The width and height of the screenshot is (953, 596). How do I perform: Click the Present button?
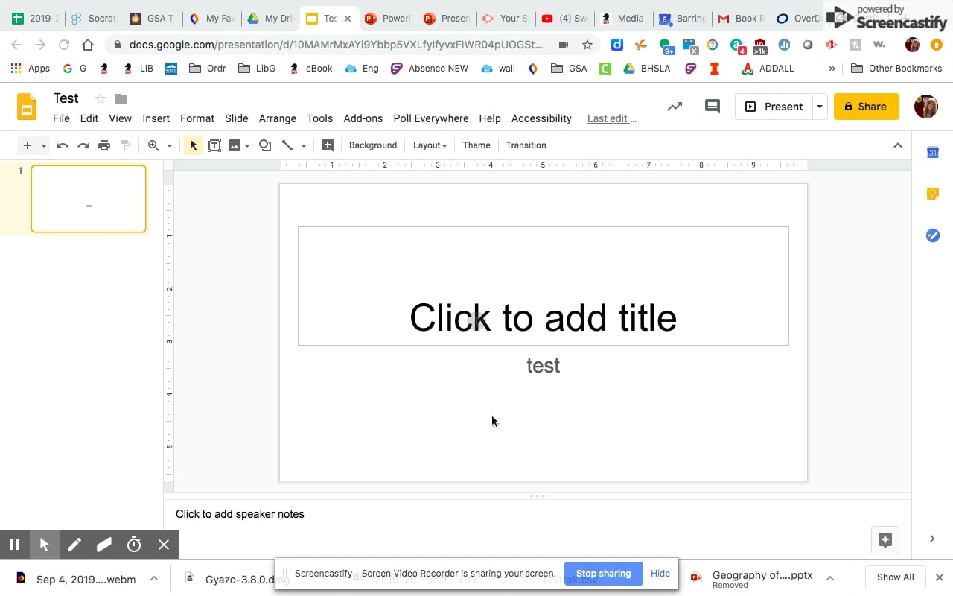(x=774, y=107)
